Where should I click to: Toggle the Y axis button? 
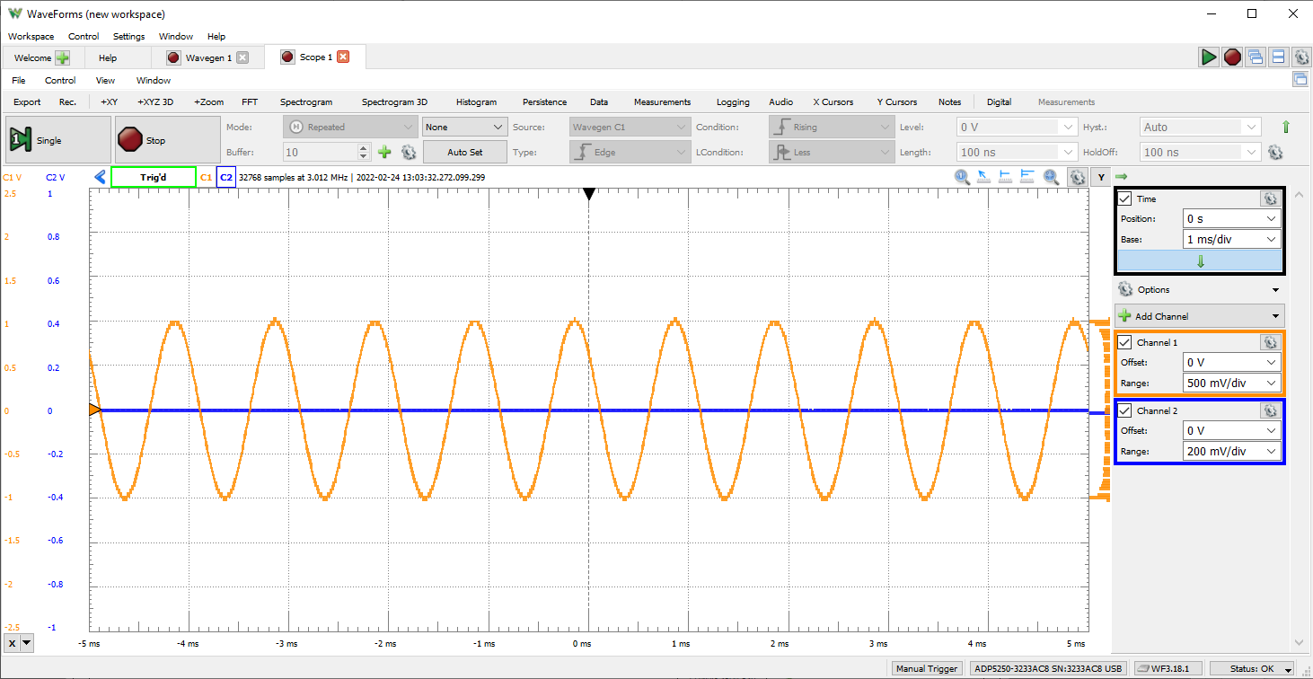coord(1101,177)
